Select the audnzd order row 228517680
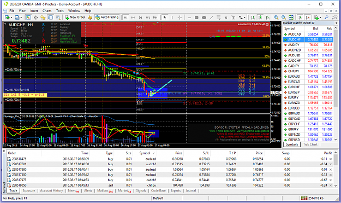The width and height of the screenshot is (341, 203). click(170, 170)
